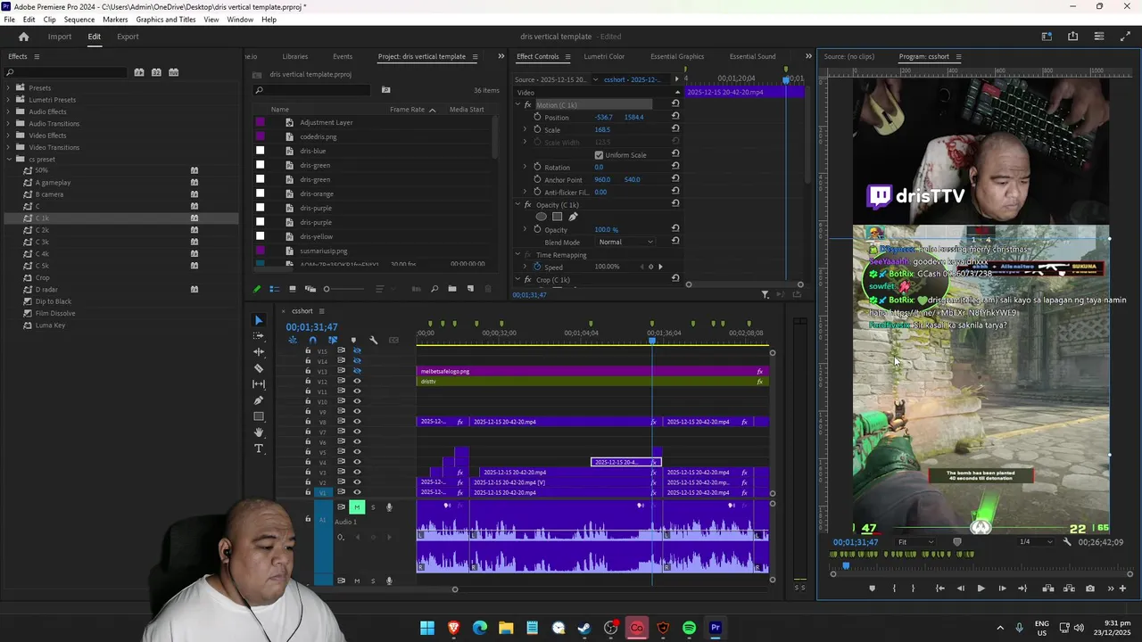Switch to Libraries tab
Viewport: 1142px width, 642px height.
[295, 57]
